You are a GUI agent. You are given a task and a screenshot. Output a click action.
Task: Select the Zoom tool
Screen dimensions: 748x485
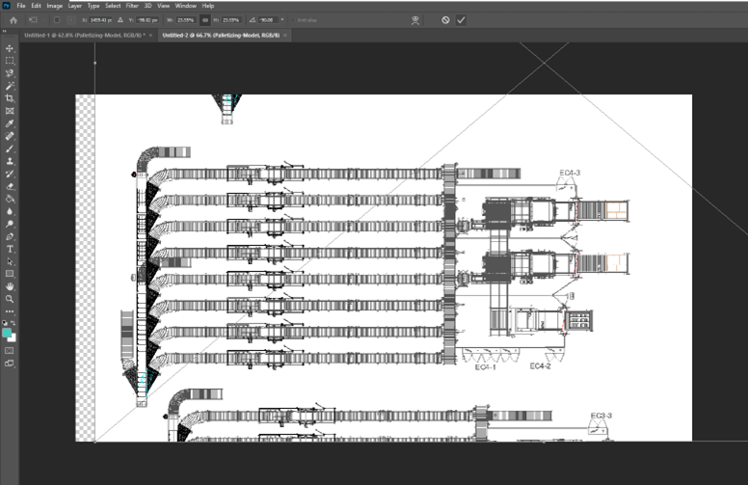point(10,299)
